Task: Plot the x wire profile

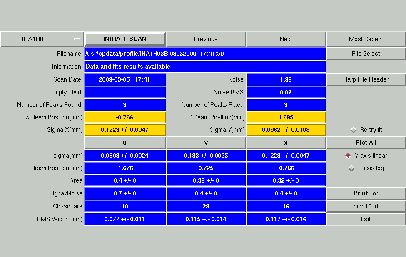Action: click(x=286, y=143)
